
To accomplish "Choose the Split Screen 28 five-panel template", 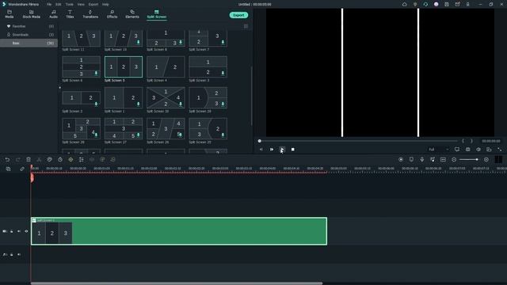I will click(81, 128).
